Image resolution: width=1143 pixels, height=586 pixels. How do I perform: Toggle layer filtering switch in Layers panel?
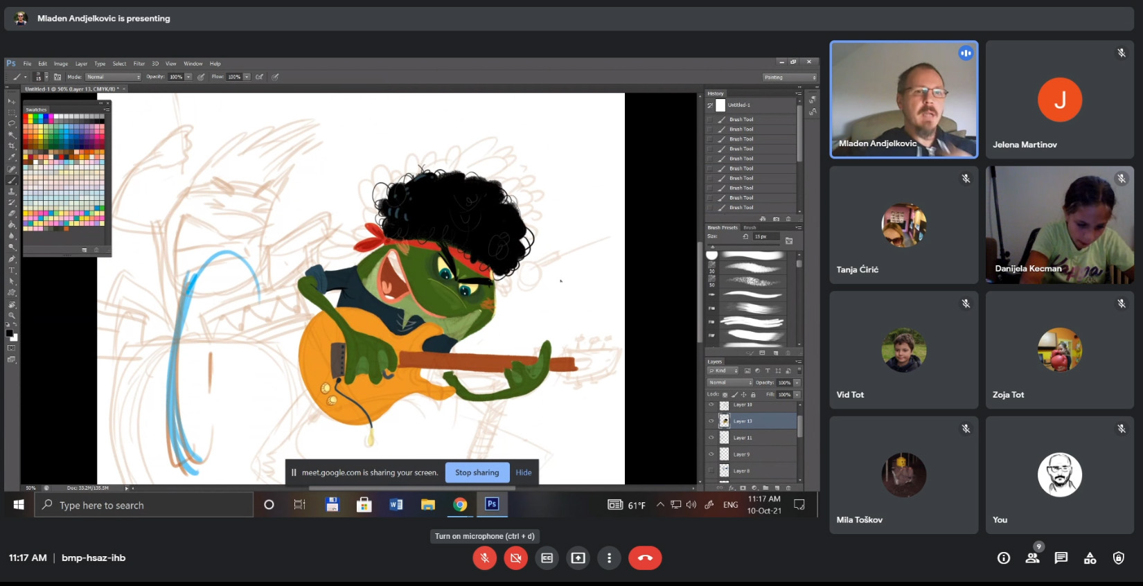[x=799, y=371]
